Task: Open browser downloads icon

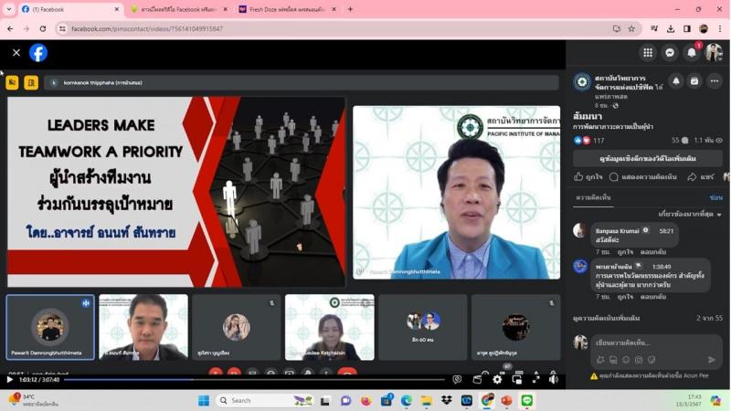Action: pyautogui.click(x=671, y=29)
